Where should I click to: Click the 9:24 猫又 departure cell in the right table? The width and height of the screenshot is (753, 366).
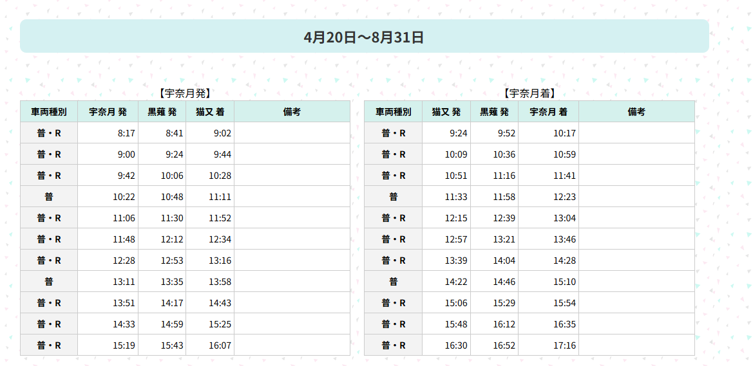point(446,133)
